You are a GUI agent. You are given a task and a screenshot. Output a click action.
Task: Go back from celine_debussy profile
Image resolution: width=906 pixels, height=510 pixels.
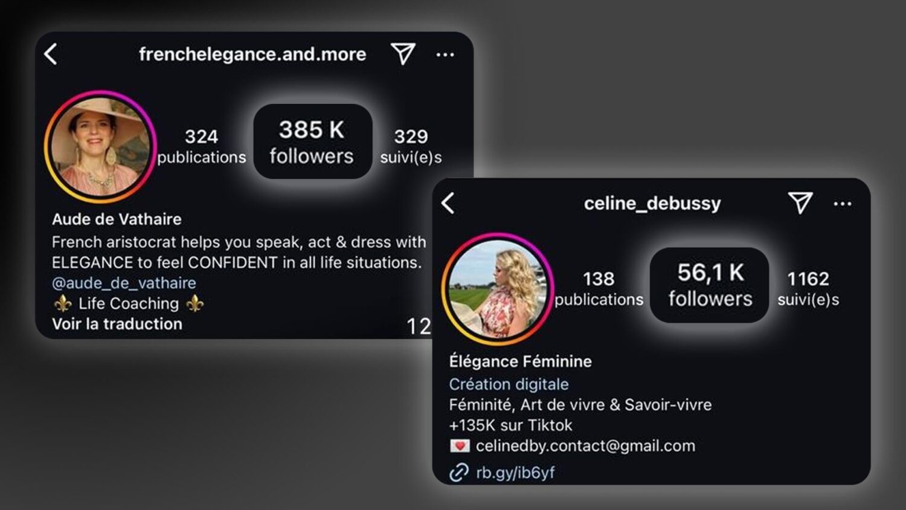click(x=448, y=204)
